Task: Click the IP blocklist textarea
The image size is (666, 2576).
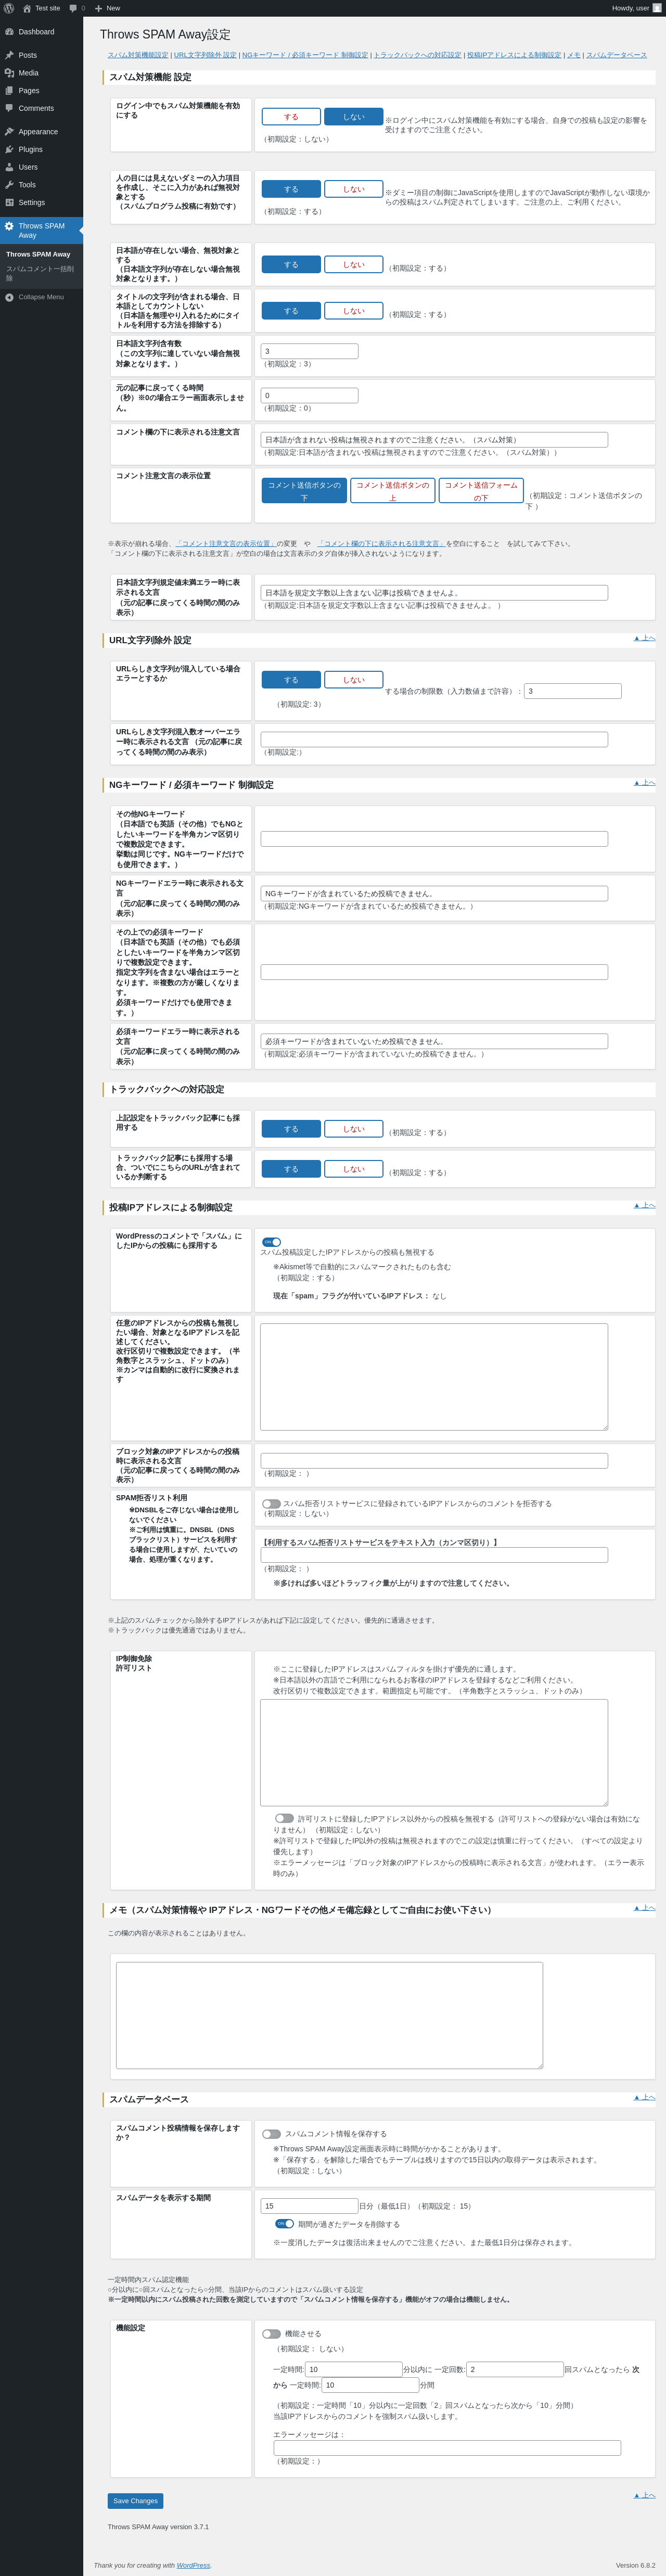Action: [x=434, y=1376]
